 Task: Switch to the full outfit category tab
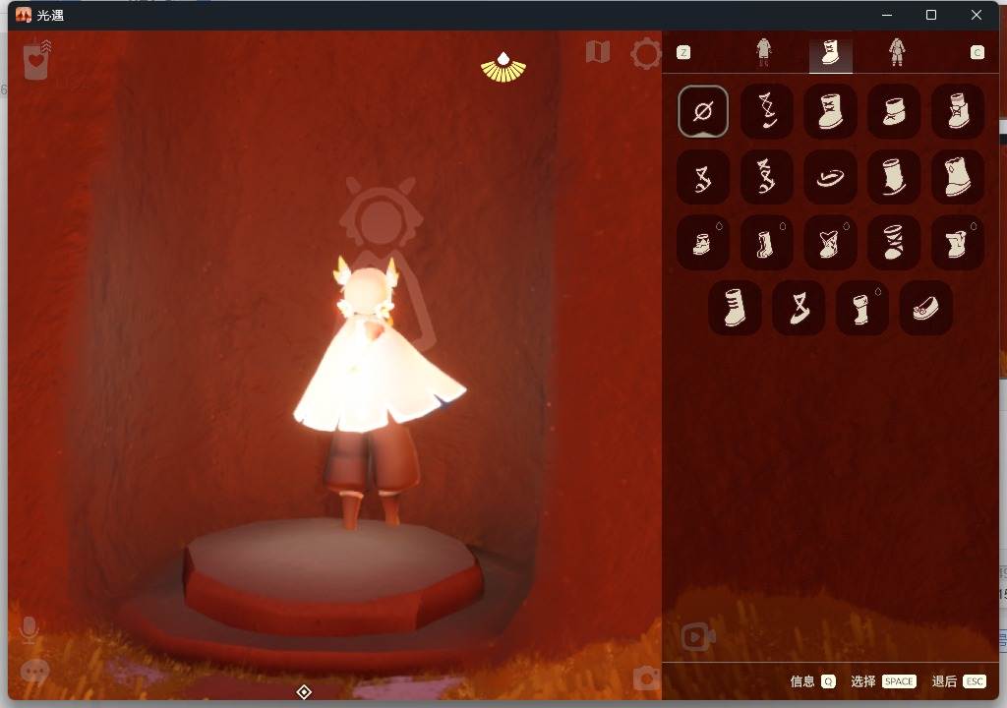coord(897,52)
